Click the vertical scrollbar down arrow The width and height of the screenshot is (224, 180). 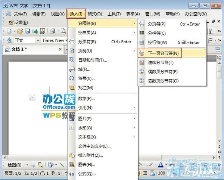pos(219,141)
